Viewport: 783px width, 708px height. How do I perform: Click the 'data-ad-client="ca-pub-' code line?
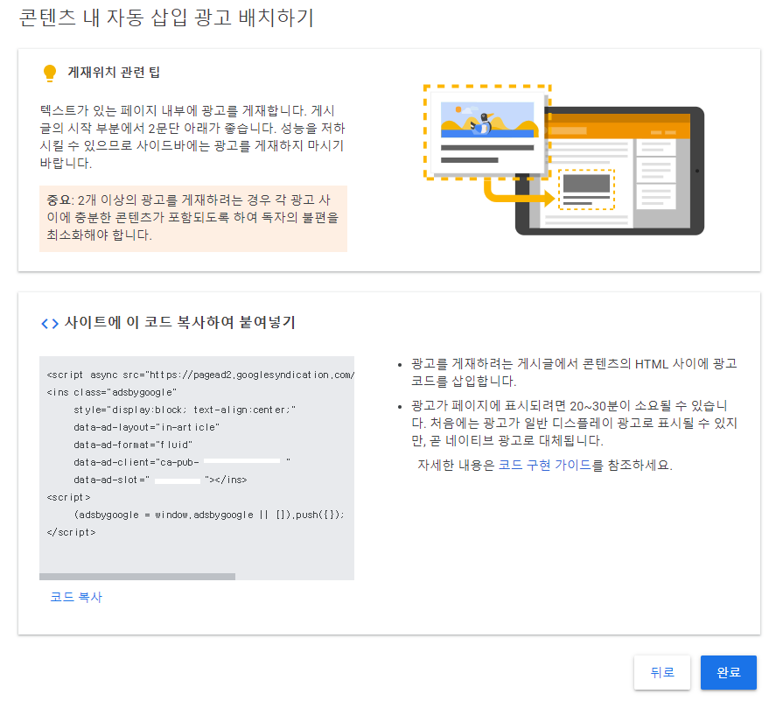point(182,462)
